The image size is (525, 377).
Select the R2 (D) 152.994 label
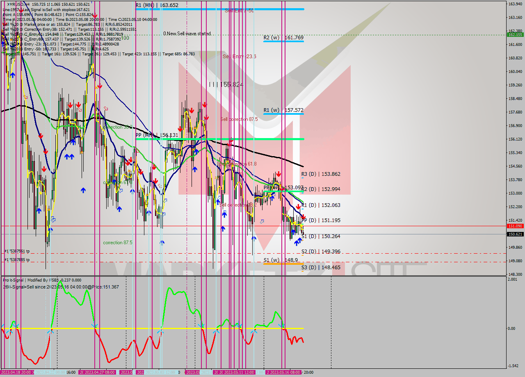(x=321, y=189)
